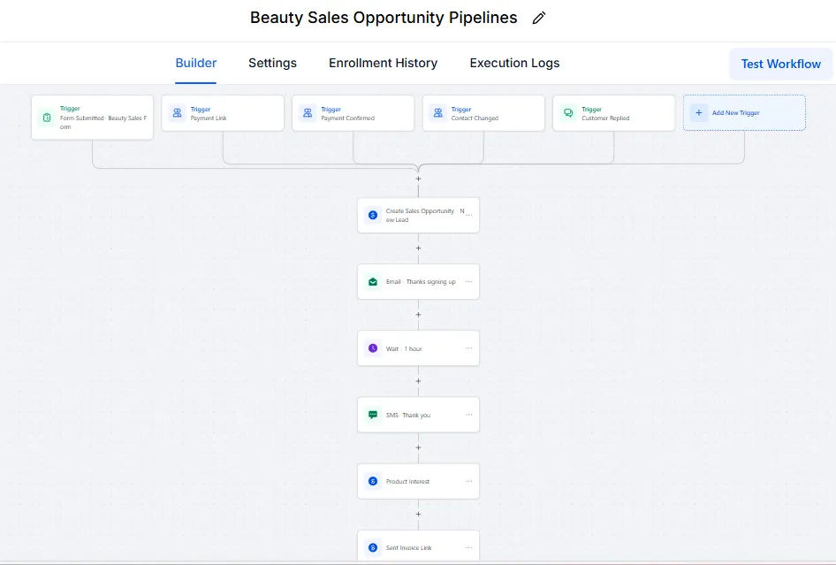Viewport: 836px width, 565px height.
Task: Click the Form Submitted trigger's form icon
Action: pos(47,118)
